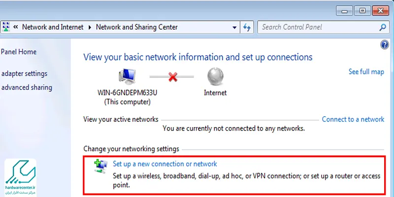
Task: Open the arrow menu after Network and Internet
Action: [x=90, y=27]
